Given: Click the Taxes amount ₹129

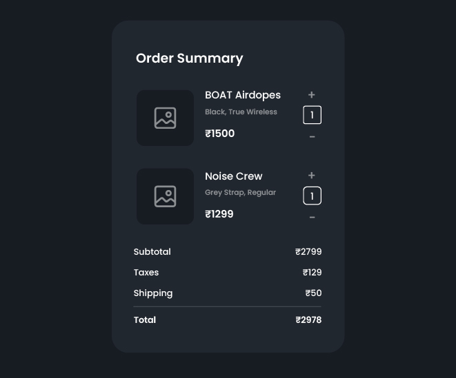Looking at the screenshot, I should click(312, 273).
